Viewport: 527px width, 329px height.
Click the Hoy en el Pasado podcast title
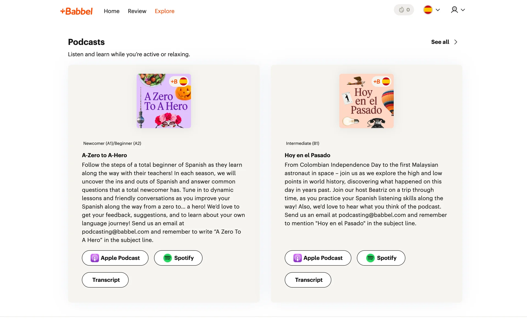[x=307, y=155]
